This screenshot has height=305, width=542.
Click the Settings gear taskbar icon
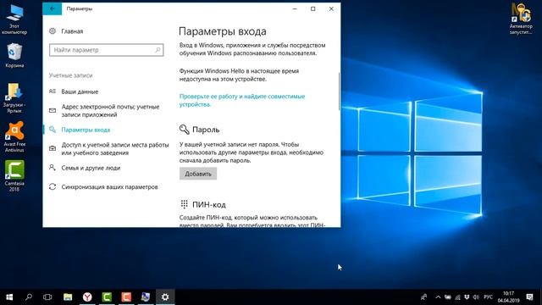pyautogui.click(x=165, y=297)
